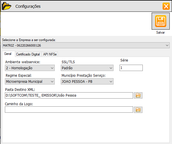Click the 'Ambiente webservice' label

point(23,62)
